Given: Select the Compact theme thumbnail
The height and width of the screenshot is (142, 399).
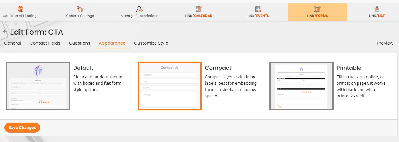Looking at the screenshot, I should point(170,86).
